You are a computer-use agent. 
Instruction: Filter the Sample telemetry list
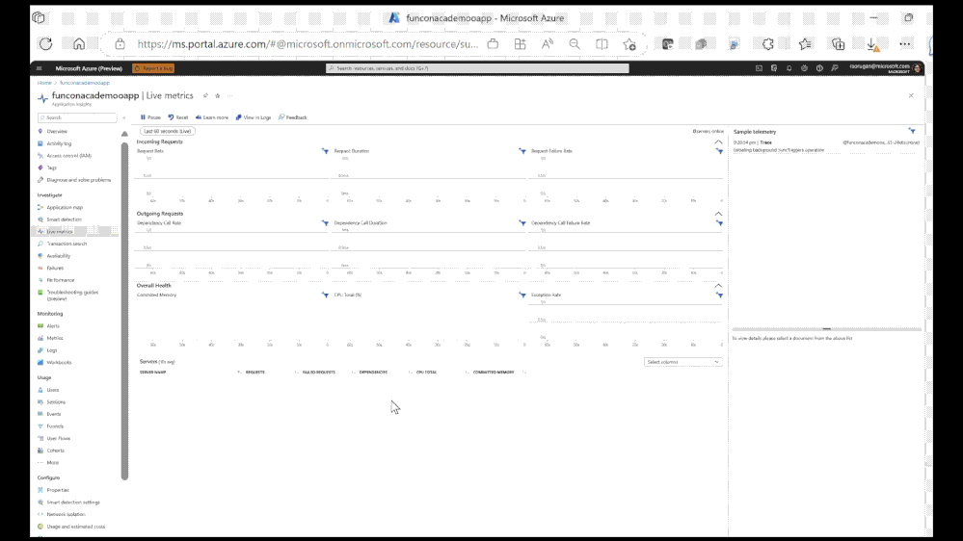(x=912, y=131)
